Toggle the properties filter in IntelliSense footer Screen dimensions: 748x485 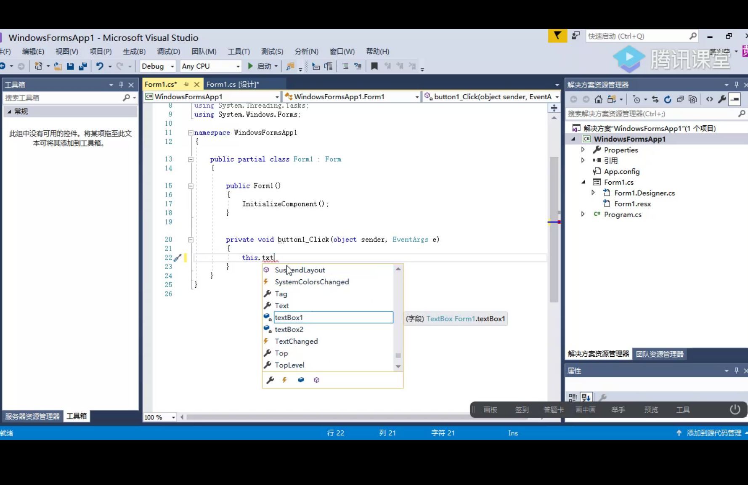tap(270, 380)
